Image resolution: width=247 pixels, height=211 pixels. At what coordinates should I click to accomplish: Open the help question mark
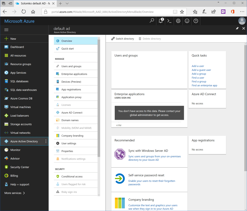pyautogui.click(x=196, y=21)
